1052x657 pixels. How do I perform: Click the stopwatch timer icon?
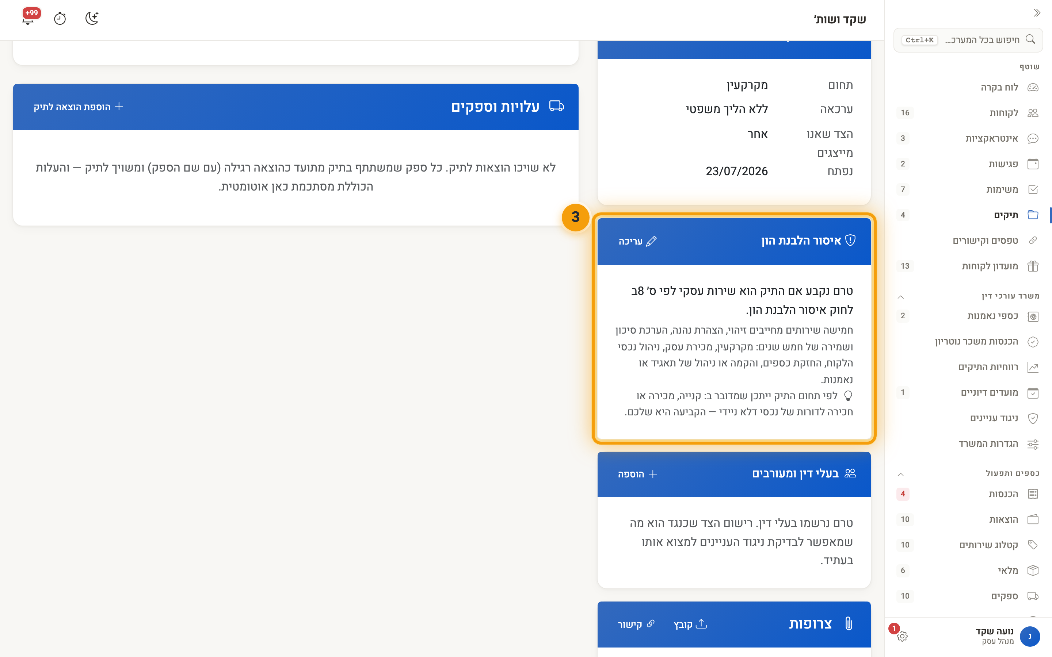pyautogui.click(x=60, y=19)
